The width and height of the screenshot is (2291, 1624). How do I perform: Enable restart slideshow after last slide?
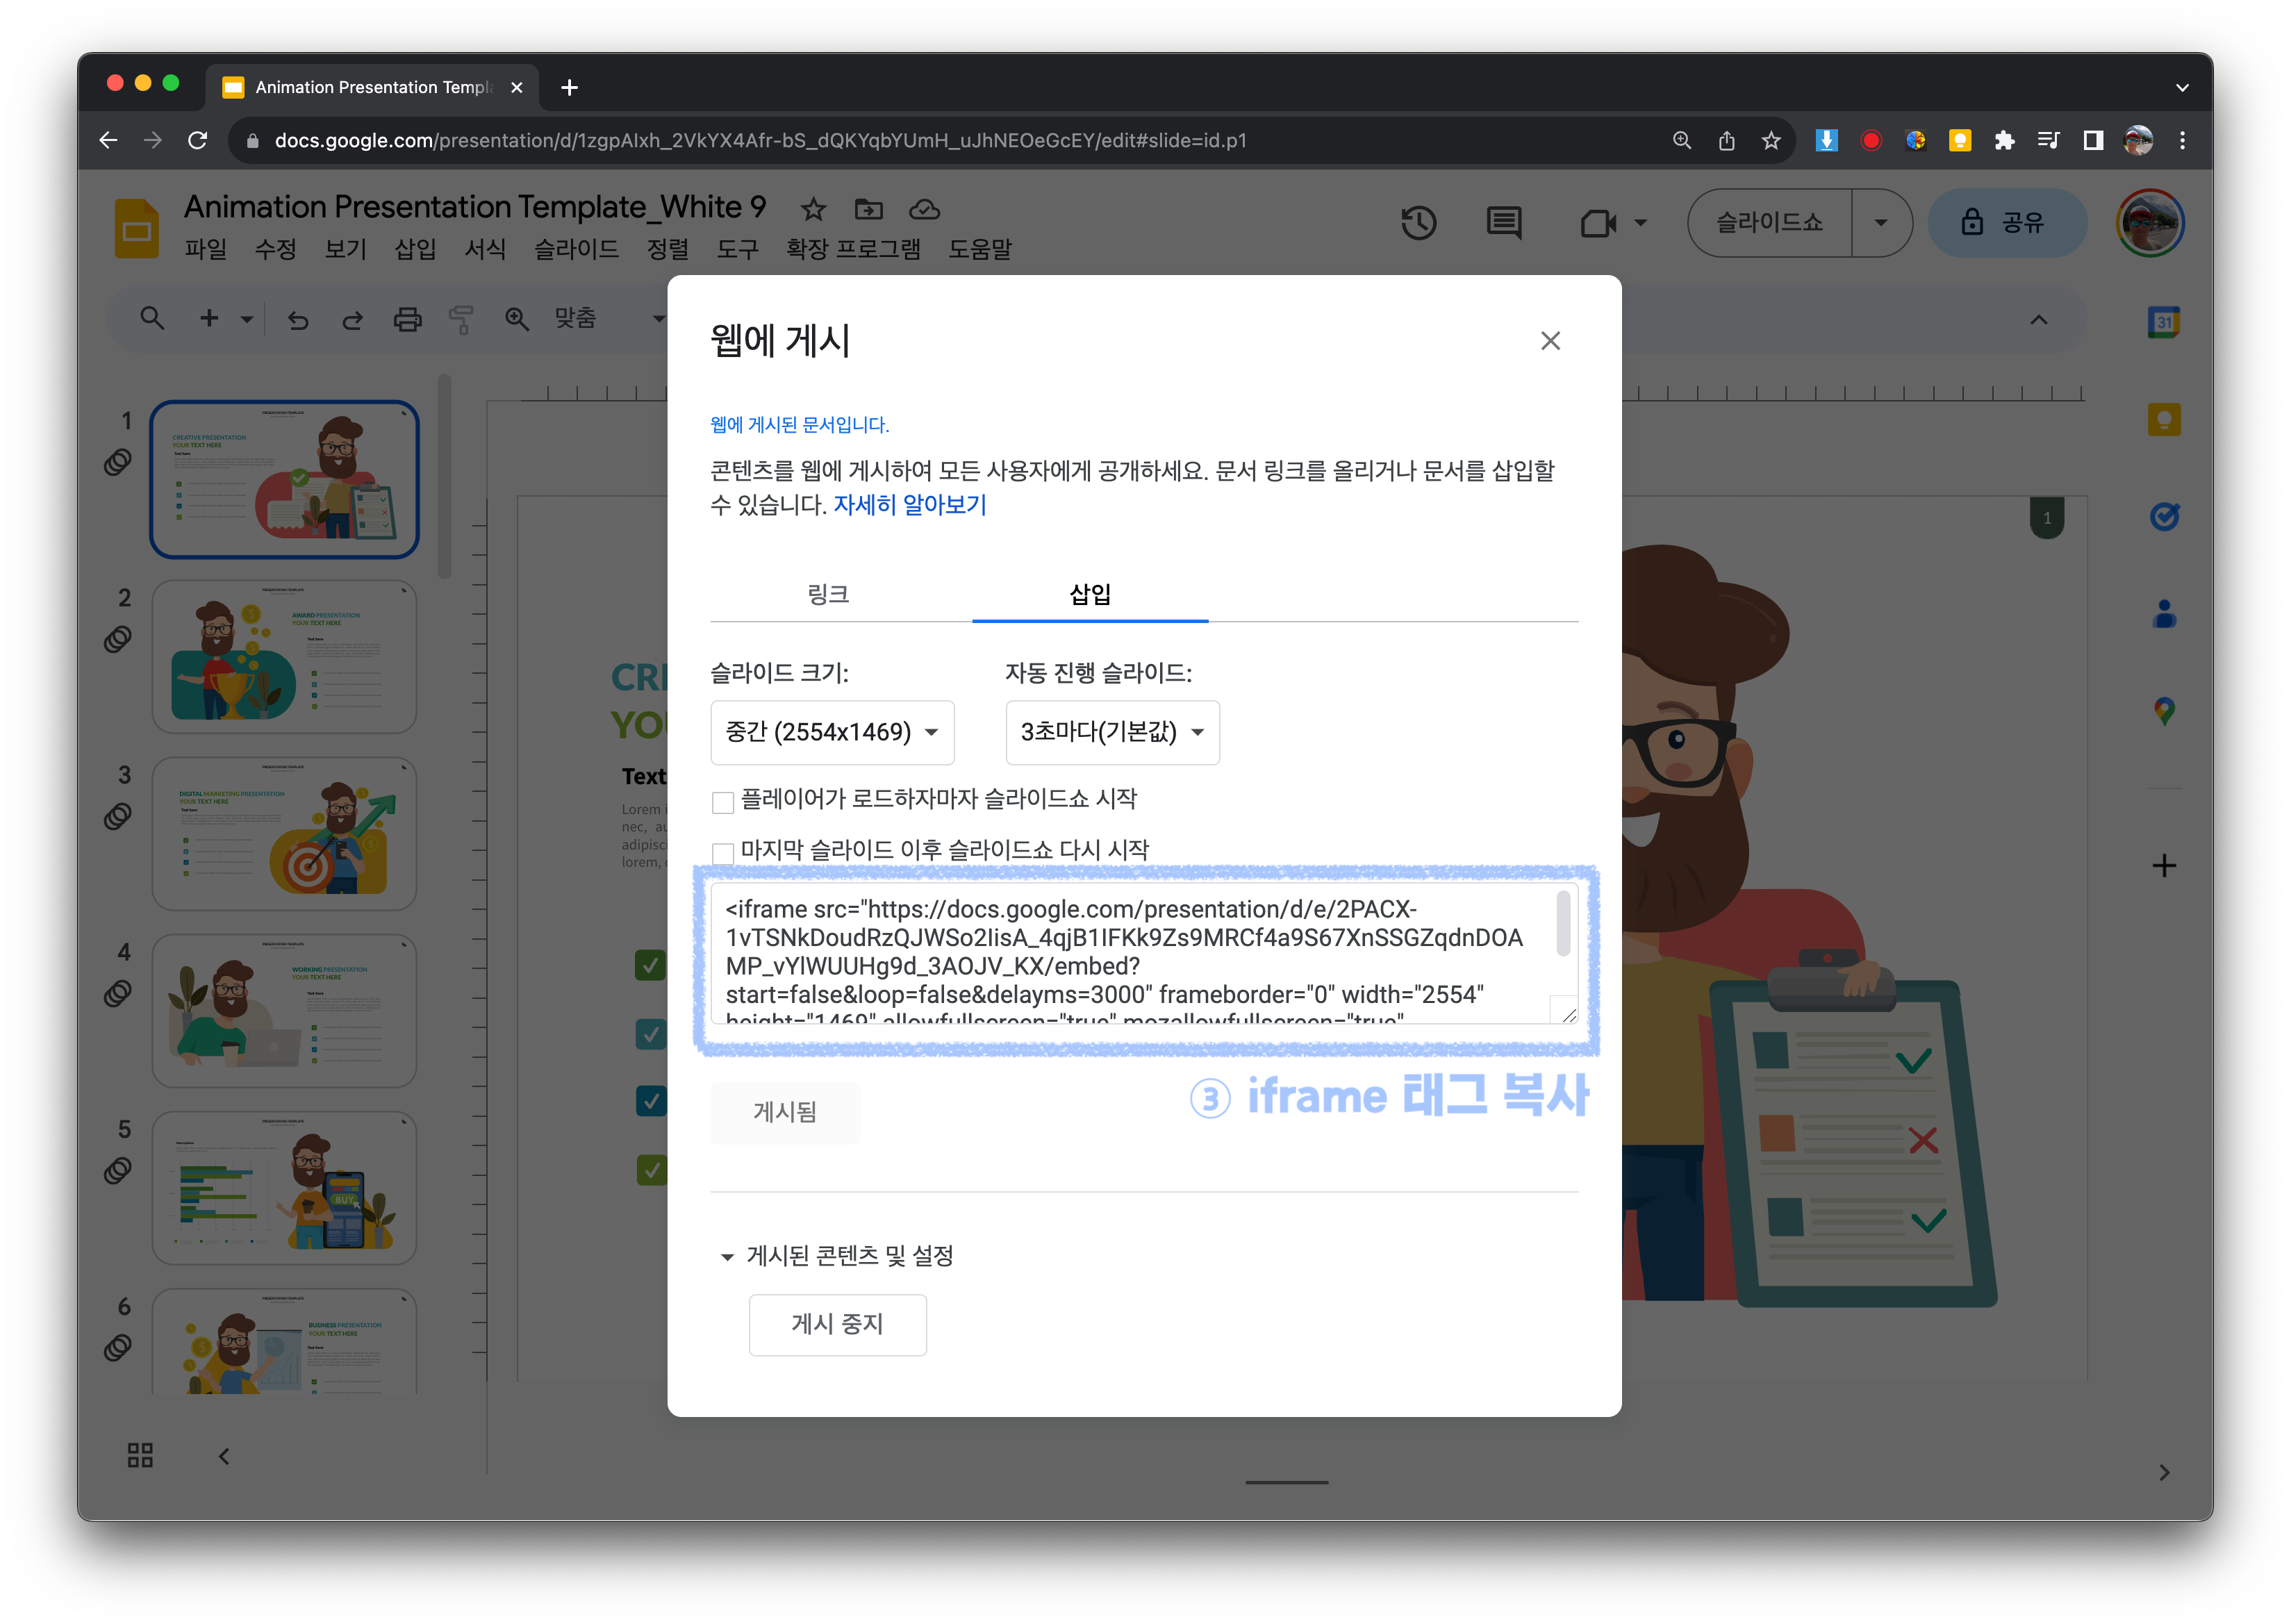click(722, 853)
